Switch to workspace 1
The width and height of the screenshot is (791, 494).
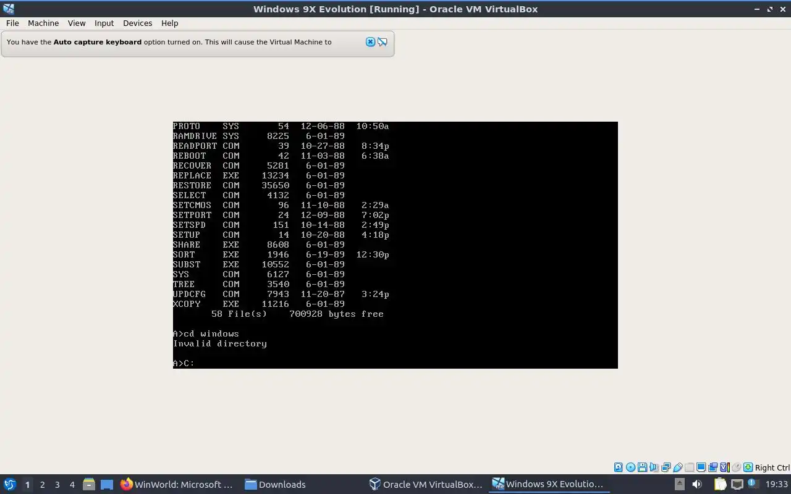(27, 485)
